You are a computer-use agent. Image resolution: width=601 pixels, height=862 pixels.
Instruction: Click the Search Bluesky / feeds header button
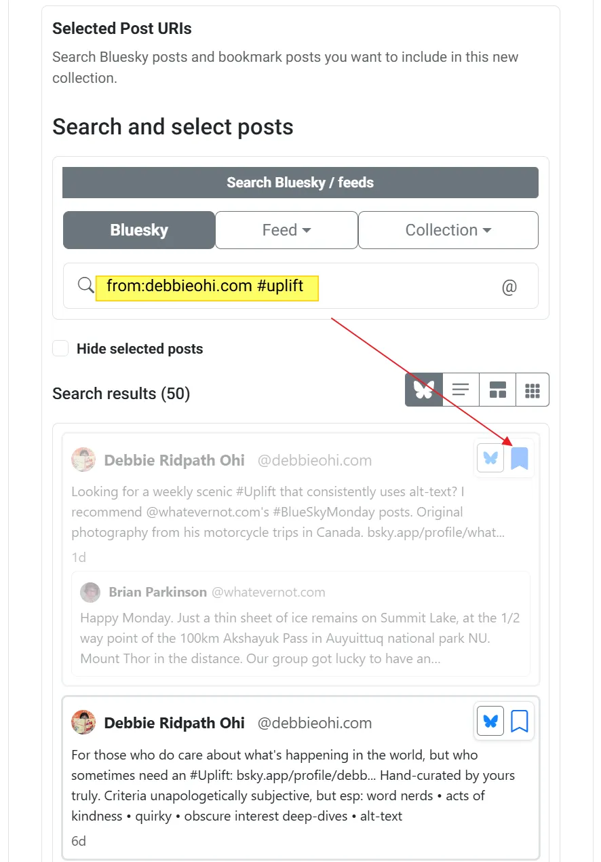pos(300,183)
